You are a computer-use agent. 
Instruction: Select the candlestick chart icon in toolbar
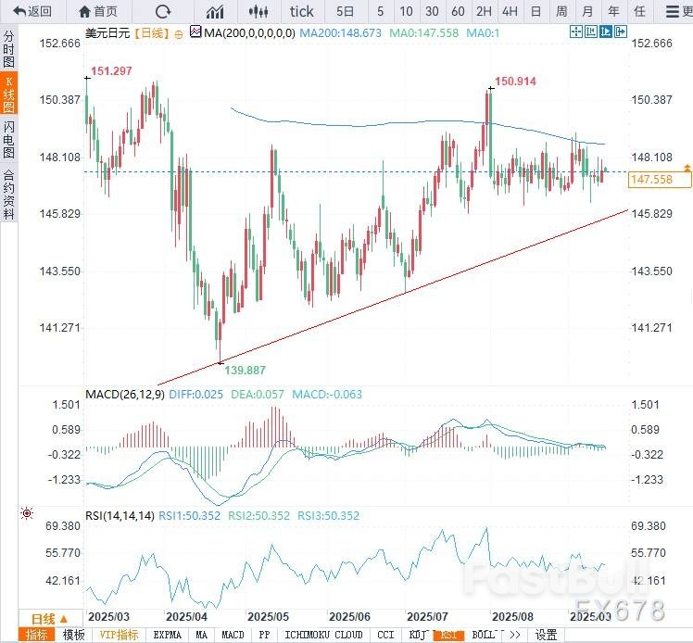260,12
